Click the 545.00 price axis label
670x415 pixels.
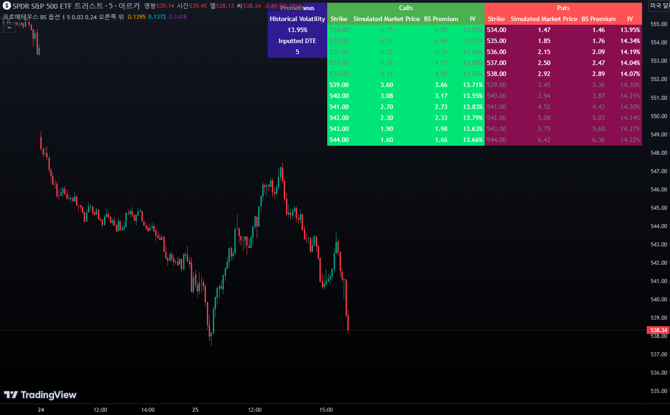tap(659, 208)
